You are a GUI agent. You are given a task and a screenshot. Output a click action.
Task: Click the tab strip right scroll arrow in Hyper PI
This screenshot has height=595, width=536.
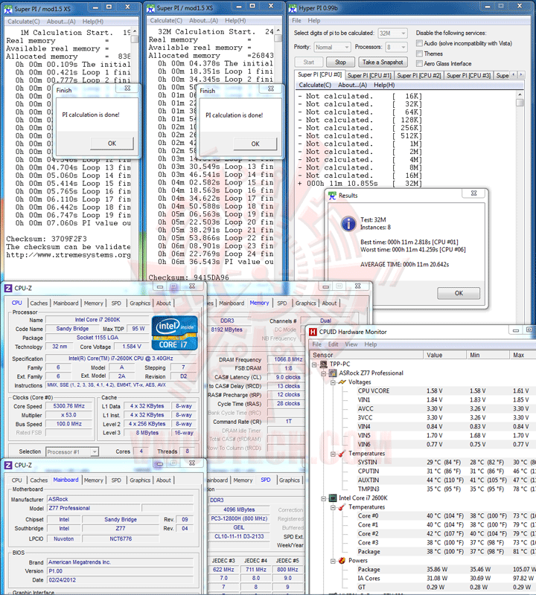(x=521, y=75)
